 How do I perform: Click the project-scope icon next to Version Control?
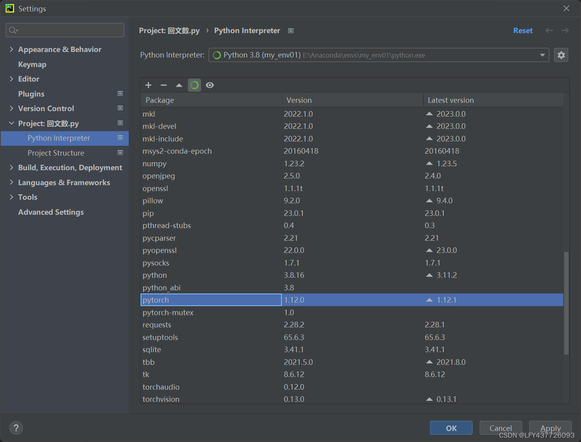coord(120,108)
